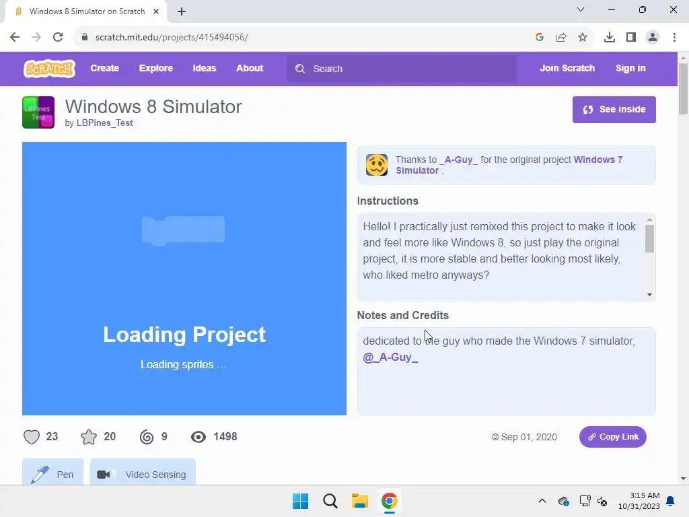Click Join Scratch in the navigation bar
The width and height of the screenshot is (689, 517).
click(x=567, y=68)
